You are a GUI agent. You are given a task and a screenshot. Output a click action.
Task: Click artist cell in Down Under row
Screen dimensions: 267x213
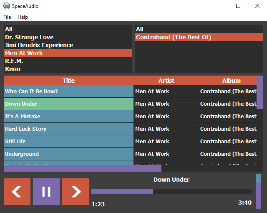coord(166,104)
